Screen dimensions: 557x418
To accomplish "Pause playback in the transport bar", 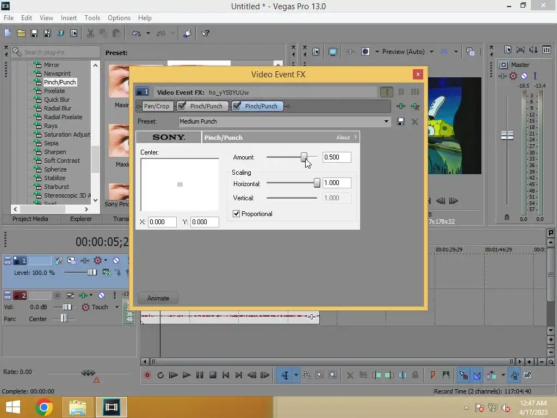I will coord(200,375).
